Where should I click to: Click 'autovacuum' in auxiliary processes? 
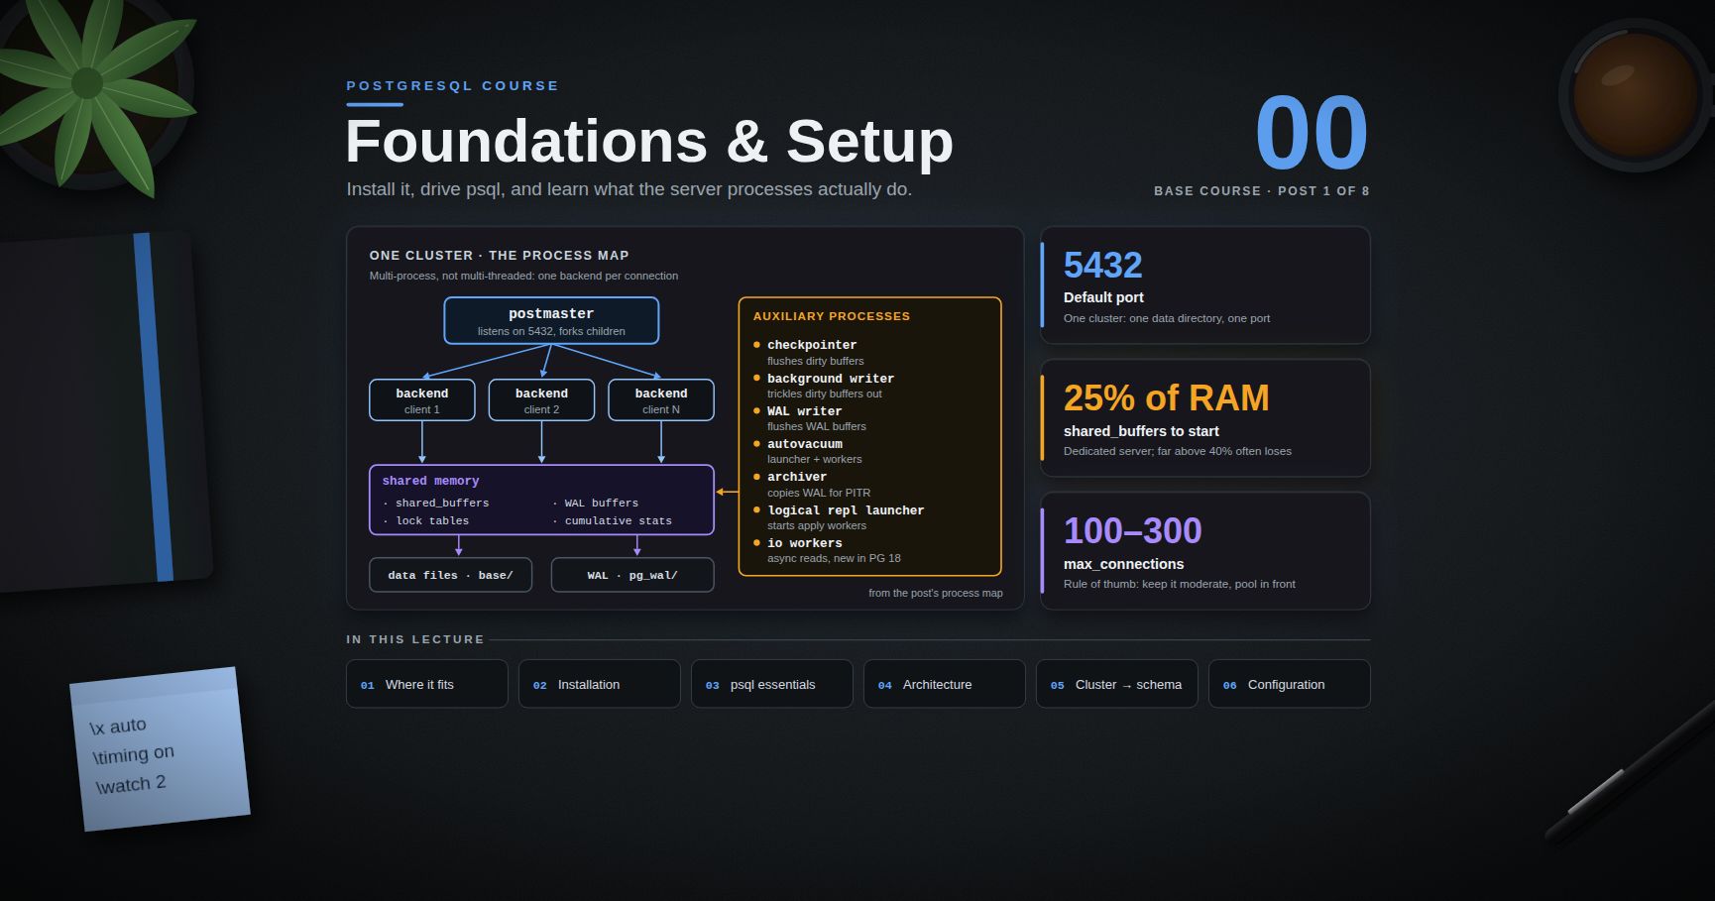[805, 444]
